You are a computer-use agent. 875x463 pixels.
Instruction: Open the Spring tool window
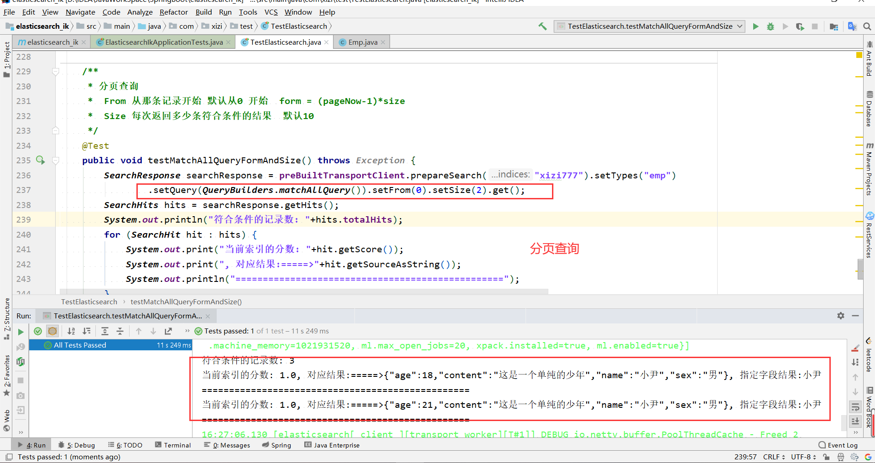(276, 445)
